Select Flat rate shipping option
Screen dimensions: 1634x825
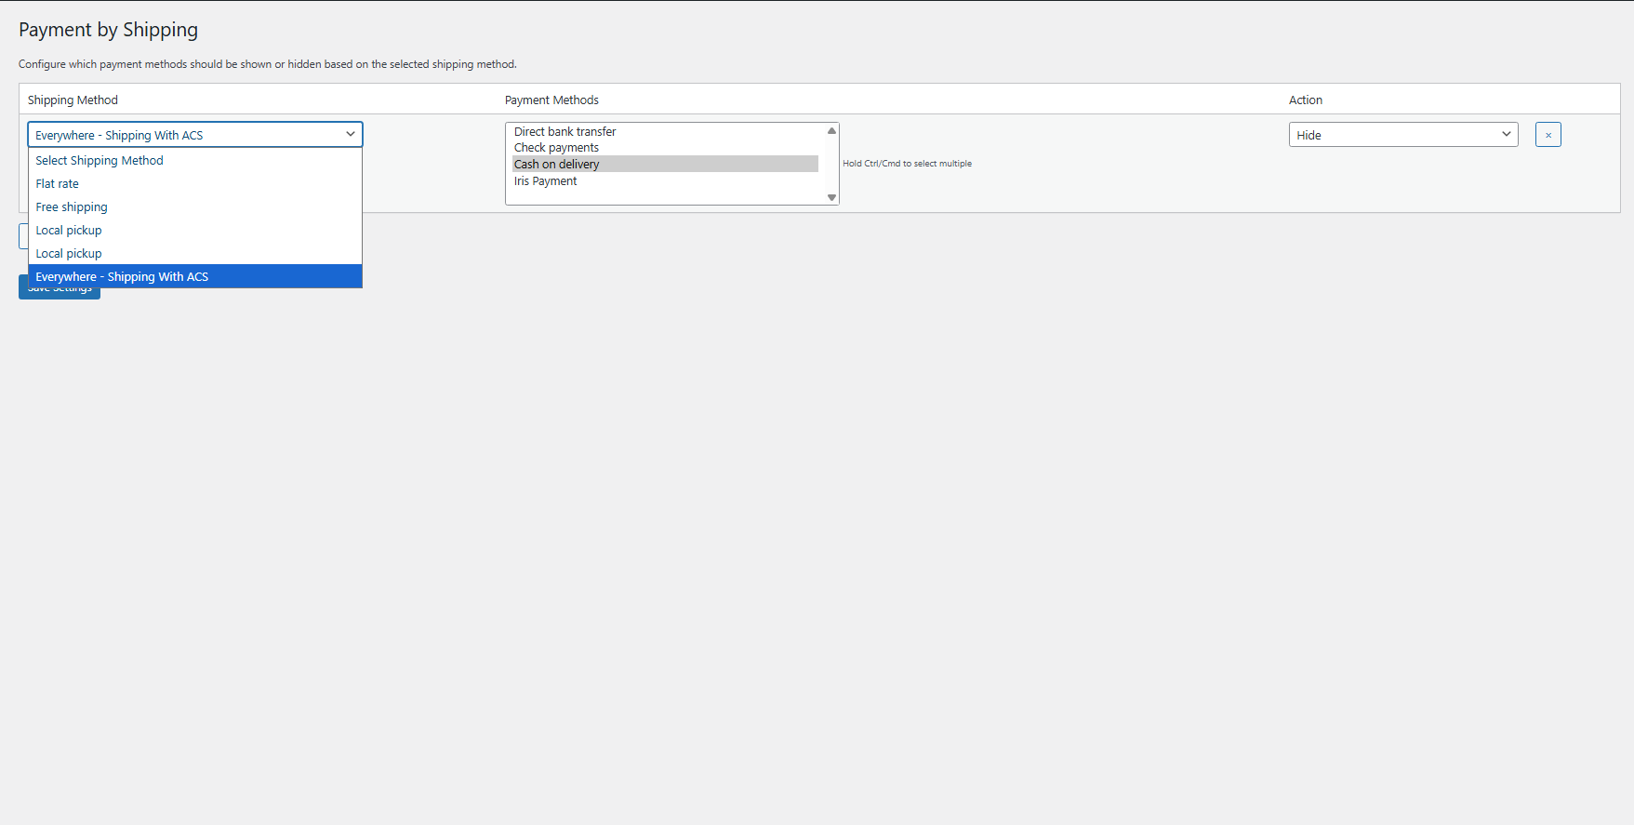[58, 184]
